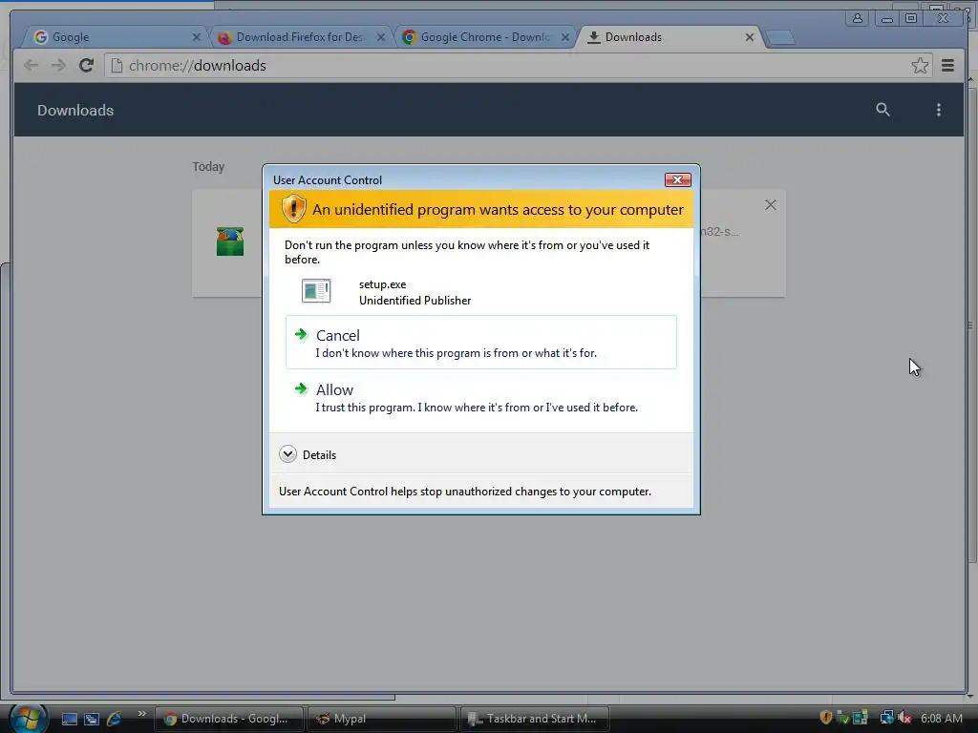Click the Unidentified Publisher text
This screenshot has height=733, width=978.
pos(415,301)
